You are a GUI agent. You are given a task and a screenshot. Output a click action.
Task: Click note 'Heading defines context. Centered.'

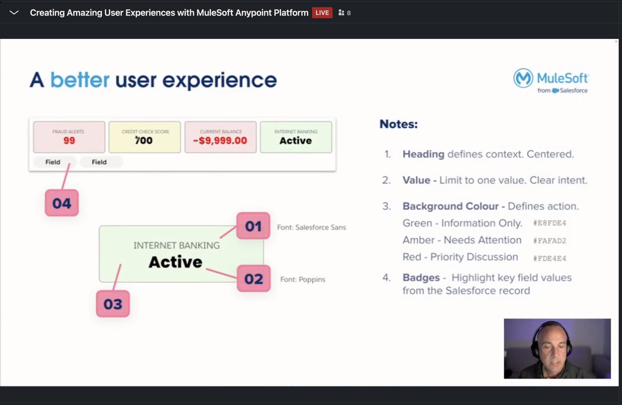pos(488,154)
